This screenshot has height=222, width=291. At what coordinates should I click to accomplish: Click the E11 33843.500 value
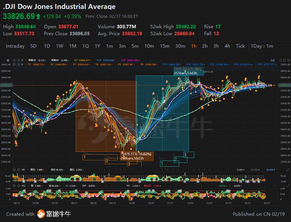click(172, 64)
